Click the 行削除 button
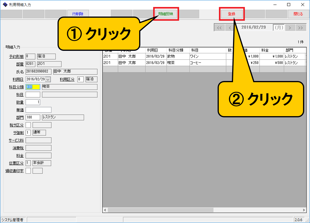The image size is (310, 223). click(x=78, y=14)
